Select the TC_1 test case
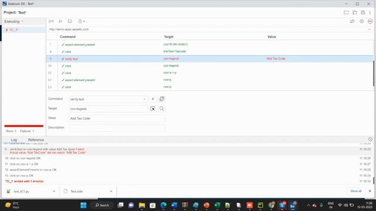376x211 pixels. coord(23,30)
